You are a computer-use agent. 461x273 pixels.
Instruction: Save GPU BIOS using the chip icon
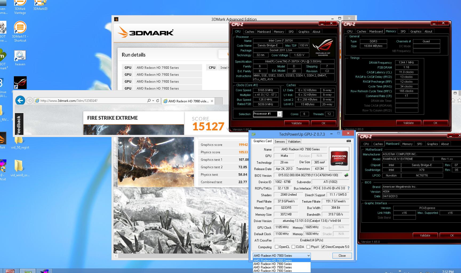(346, 175)
